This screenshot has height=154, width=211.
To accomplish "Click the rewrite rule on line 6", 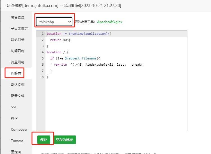I will pyautogui.click(x=98, y=65).
